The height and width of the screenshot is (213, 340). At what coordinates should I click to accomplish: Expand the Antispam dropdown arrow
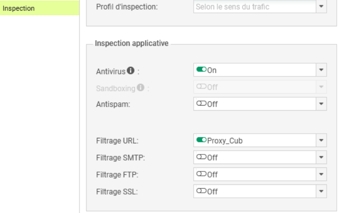click(x=322, y=104)
